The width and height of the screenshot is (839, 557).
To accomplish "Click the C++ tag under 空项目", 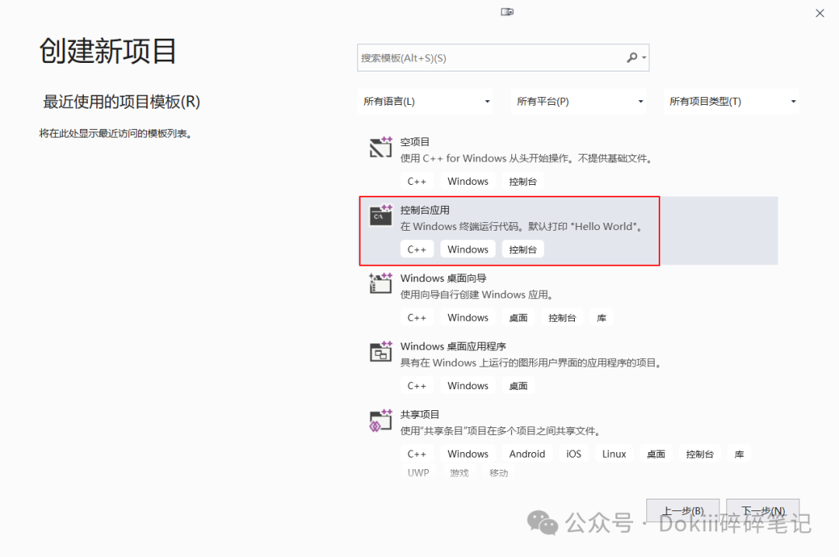I will pos(417,180).
